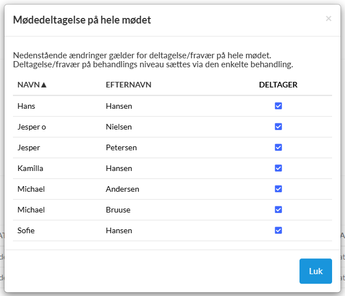This screenshot has width=345, height=296.
Task: Select the Andersen surname cell
Action: (122, 189)
